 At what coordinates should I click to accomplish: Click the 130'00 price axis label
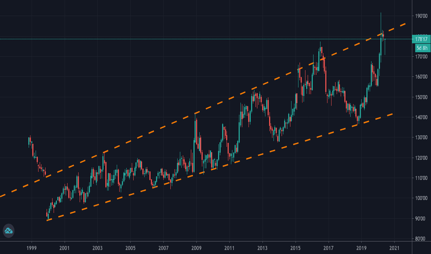pos(421,137)
